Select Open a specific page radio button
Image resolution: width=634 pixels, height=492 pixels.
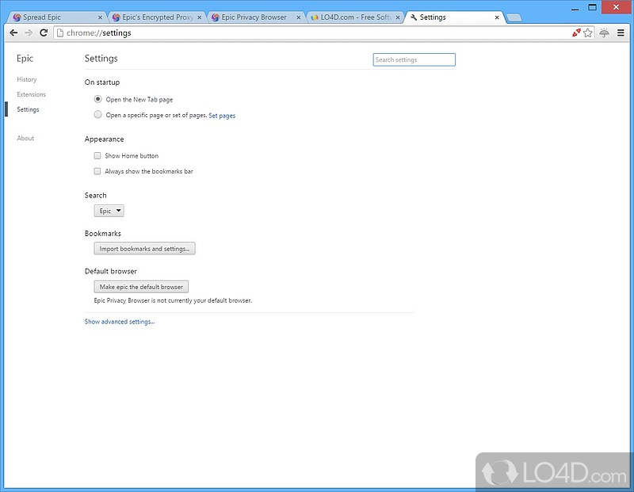pos(97,115)
